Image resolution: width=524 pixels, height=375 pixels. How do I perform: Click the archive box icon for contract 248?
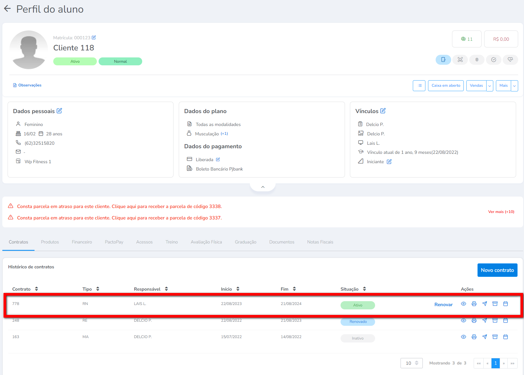point(495,321)
